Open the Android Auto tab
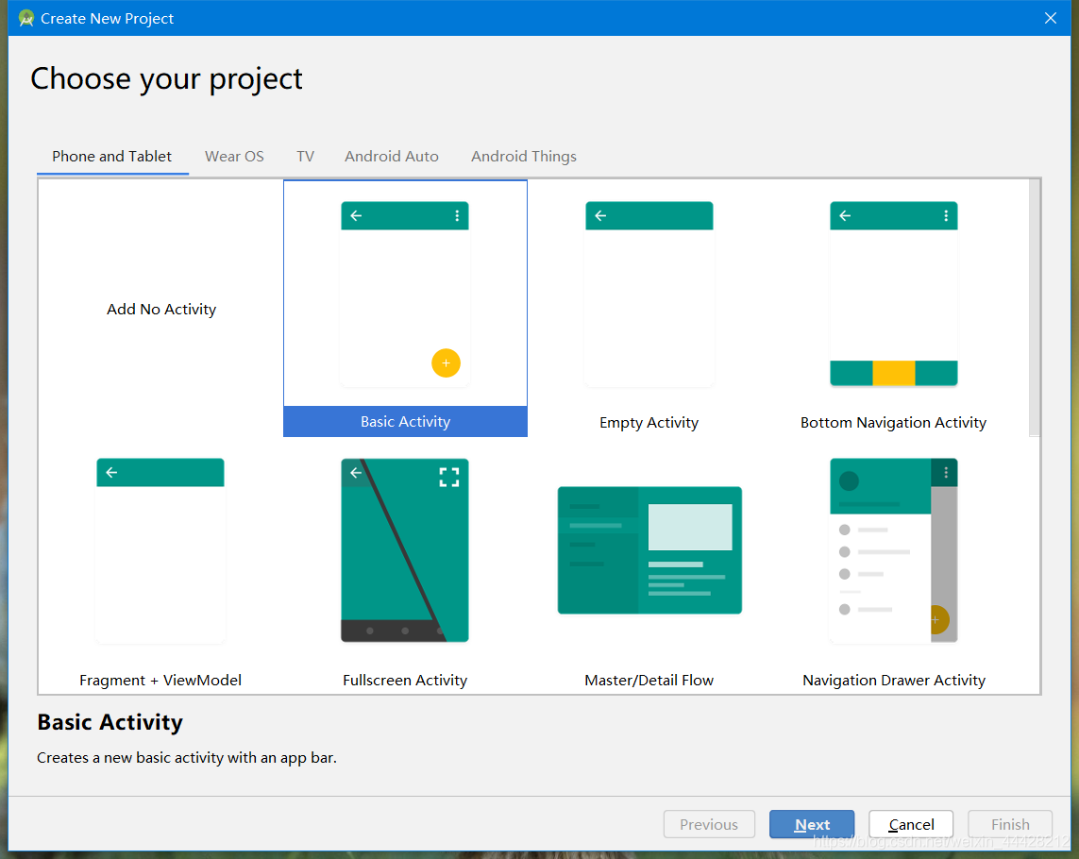The height and width of the screenshot is (859, 1079). coord(392,157)
